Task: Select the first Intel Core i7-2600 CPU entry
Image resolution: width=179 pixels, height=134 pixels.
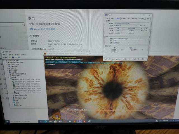Action: 22,80
